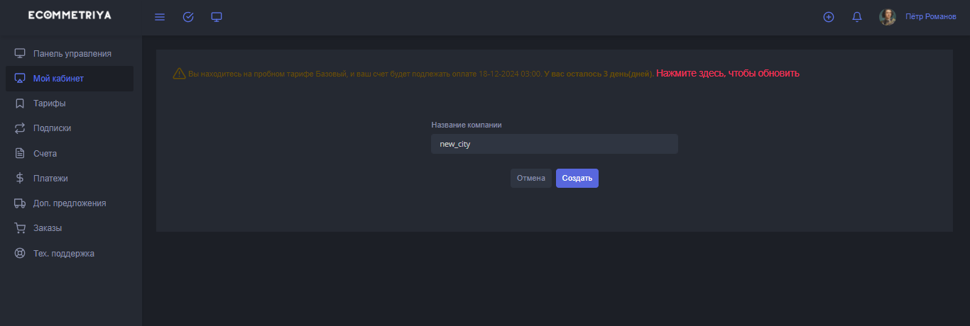The image size is (970, 326).
Task: Open Панель управления in sidebar
Action: point(72,54)
